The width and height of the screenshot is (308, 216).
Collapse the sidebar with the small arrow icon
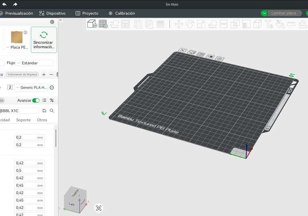pos(61,20)
